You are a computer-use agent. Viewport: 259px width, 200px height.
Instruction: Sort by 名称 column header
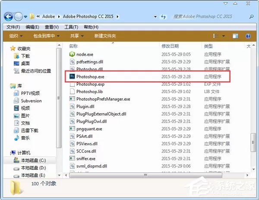pos(73,46)
